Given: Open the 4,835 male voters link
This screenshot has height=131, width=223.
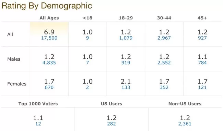Looking at the screenshot, I should click(49, 63).
